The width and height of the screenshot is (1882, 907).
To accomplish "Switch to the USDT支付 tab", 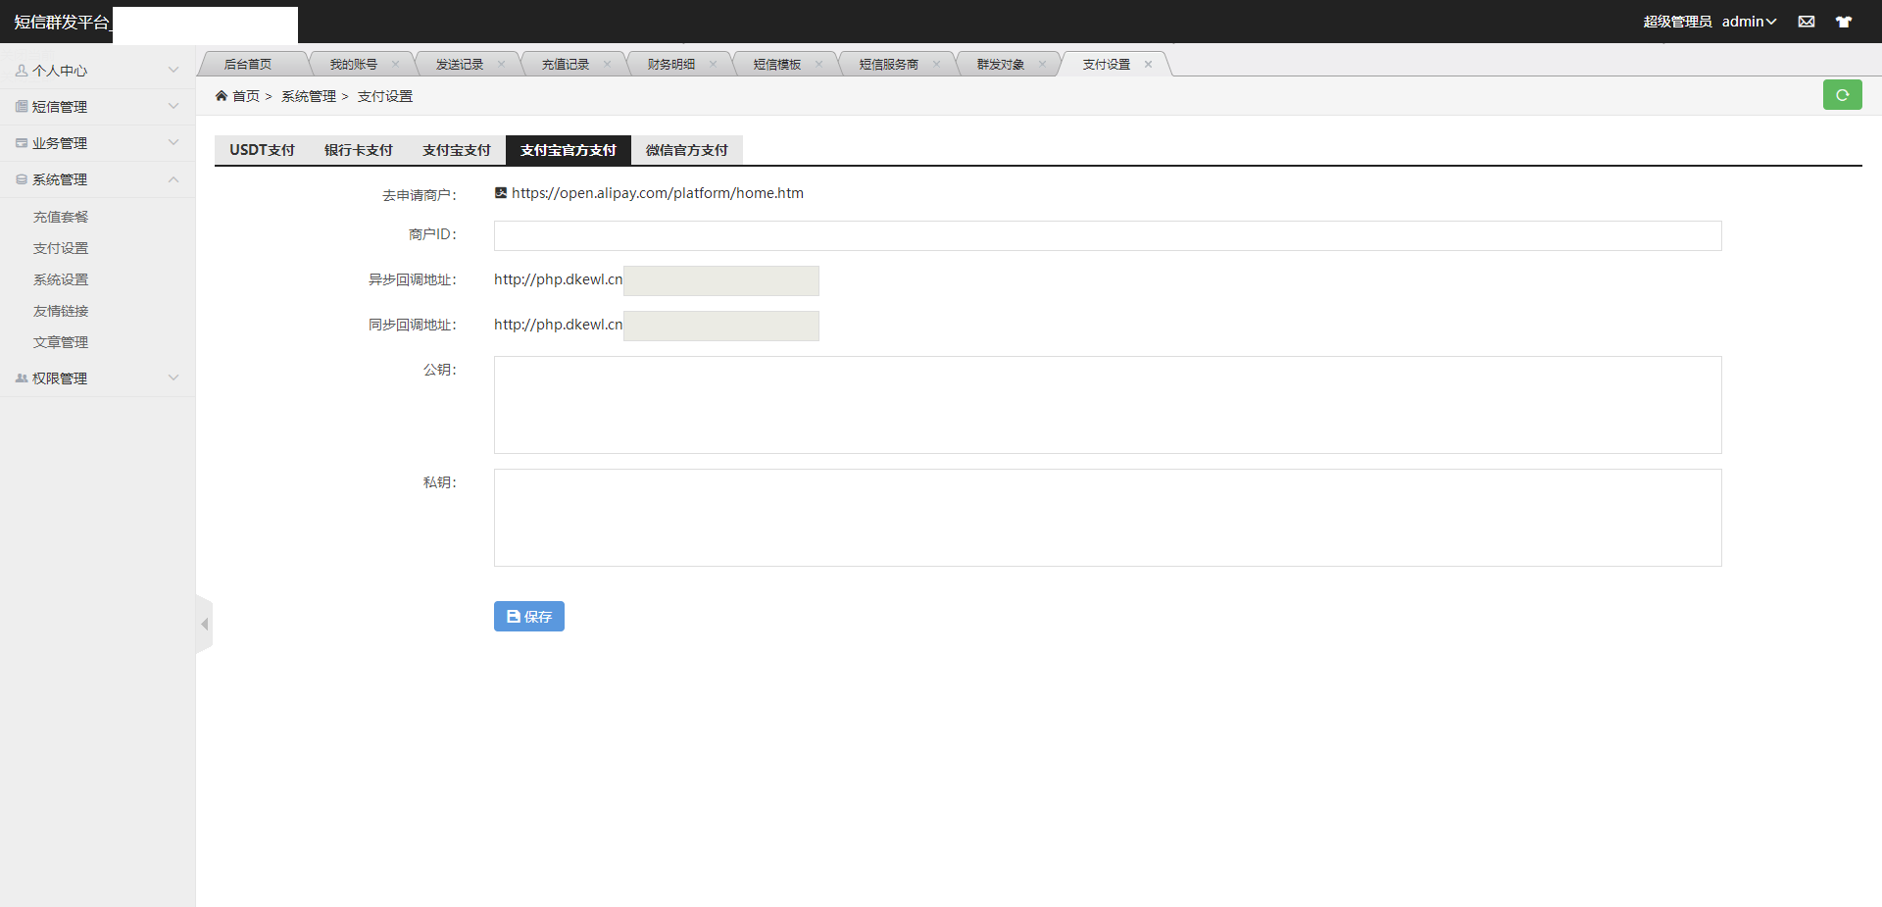I will click(x=262, y=150).
